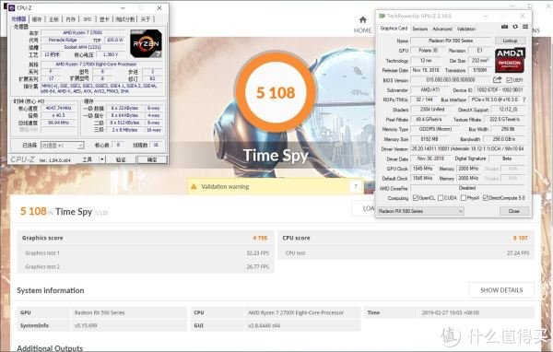Viewport: 553px width, 352px height.
Task: Open the GPU-Z hamburger menu icon
Action: [525, 27]
